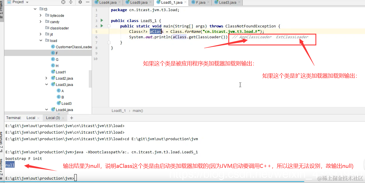Click the locate/scroll-from-source target icon
Viewport: 365px width, 183px height.
pos(63,2)
